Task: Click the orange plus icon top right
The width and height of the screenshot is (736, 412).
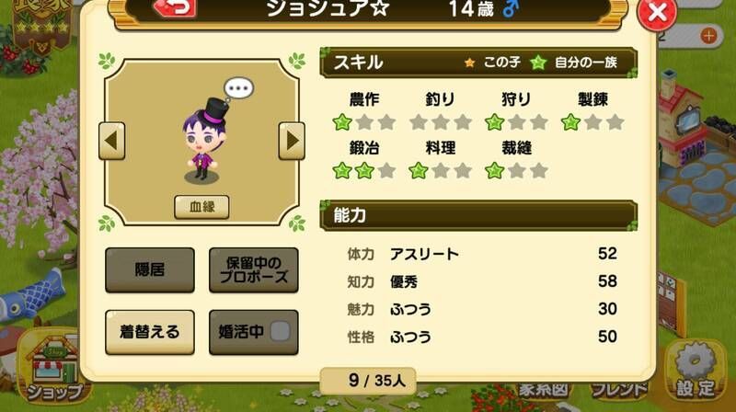Action: [708, 36]
